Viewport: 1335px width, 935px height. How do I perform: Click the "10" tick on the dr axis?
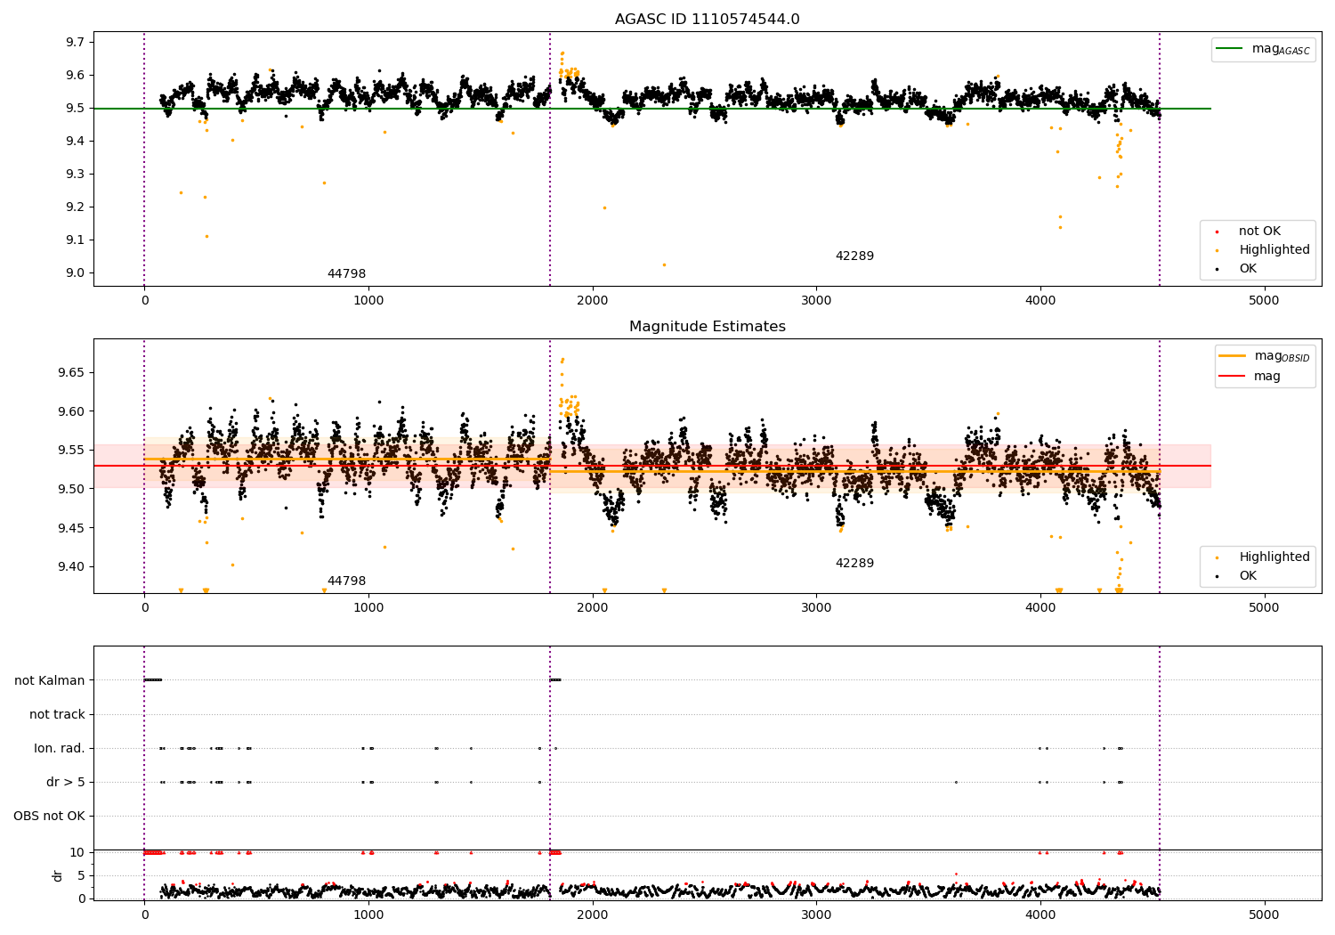pyautogui.click(x=77, y=852)
